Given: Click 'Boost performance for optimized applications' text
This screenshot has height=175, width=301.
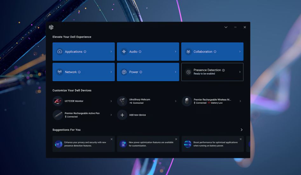Looking at the screenshot, I should (x=215, y=144).
